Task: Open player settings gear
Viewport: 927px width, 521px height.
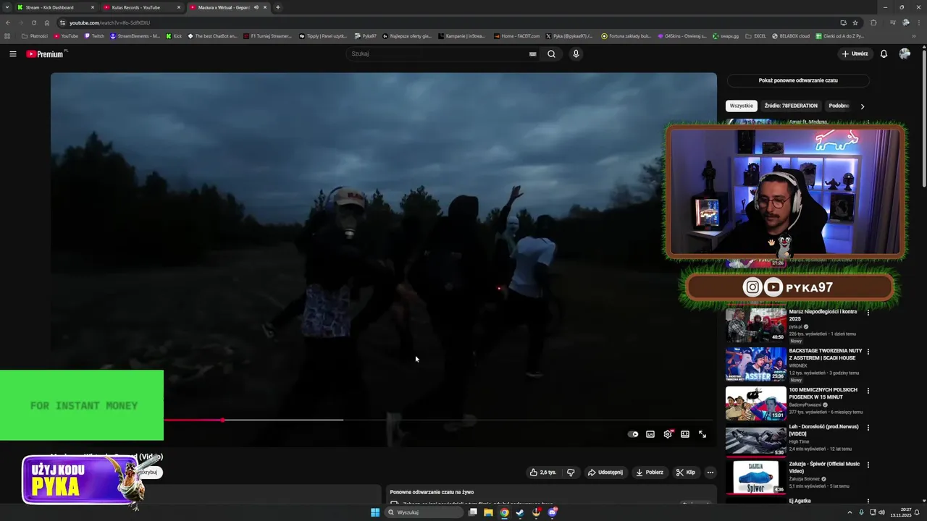Action: pyautogui.click(x=668, y=434)
